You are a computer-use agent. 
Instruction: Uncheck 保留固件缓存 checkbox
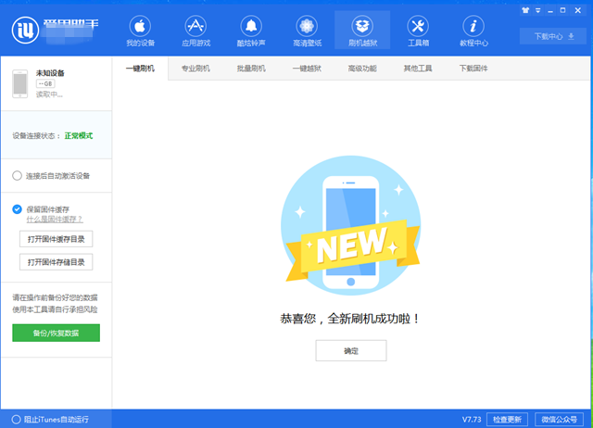(x=17, y=209)
